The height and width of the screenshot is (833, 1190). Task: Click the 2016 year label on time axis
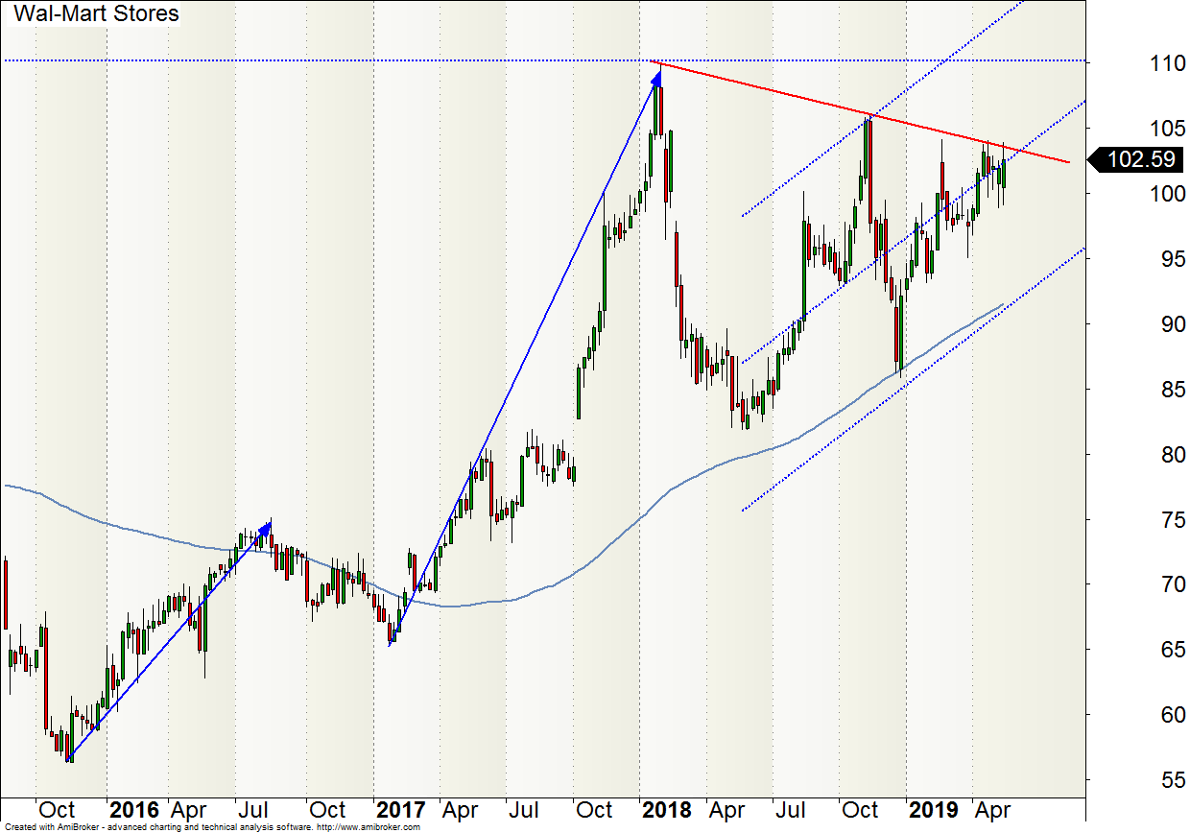(x=134, y=810)
